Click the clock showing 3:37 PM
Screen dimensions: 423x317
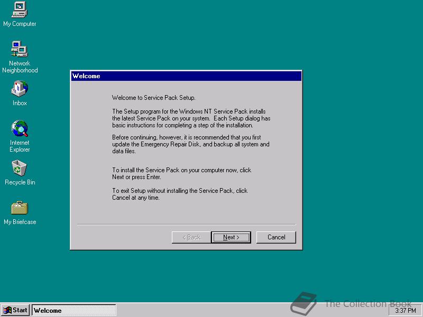pos(406,311)
